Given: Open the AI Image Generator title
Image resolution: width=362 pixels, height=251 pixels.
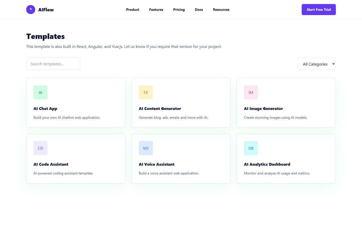Looking at the screenshot, I should pyautogui.click(x=263, y=108).
